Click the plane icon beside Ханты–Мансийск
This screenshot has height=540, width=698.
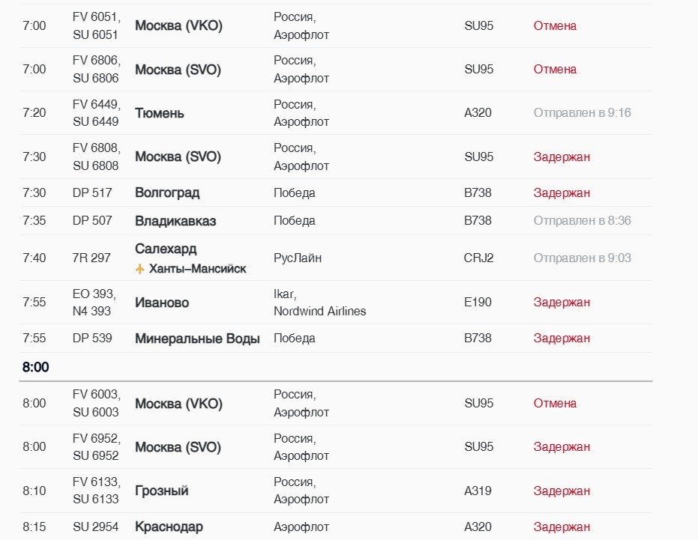click(x=140, y=269)
